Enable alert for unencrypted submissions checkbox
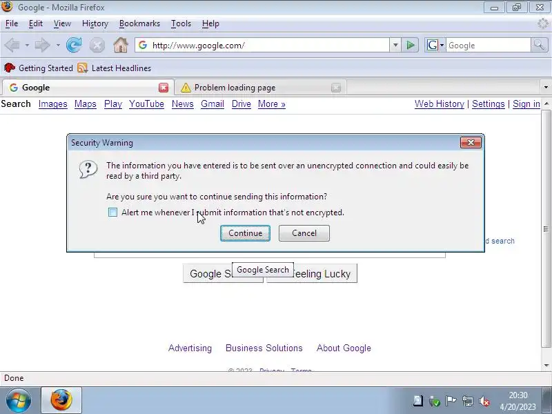Image resolution: width=552 pixels, height=414 pixels. coord(112,213)
